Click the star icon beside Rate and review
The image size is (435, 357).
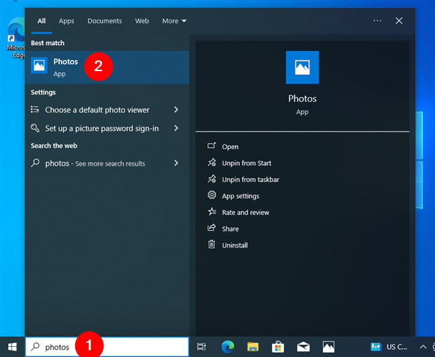tap(211, 211)
